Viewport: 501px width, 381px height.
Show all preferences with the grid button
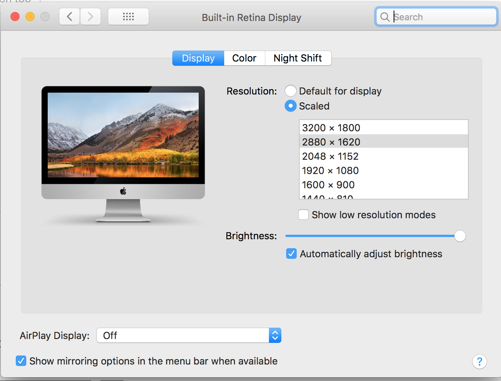point(128,17)
